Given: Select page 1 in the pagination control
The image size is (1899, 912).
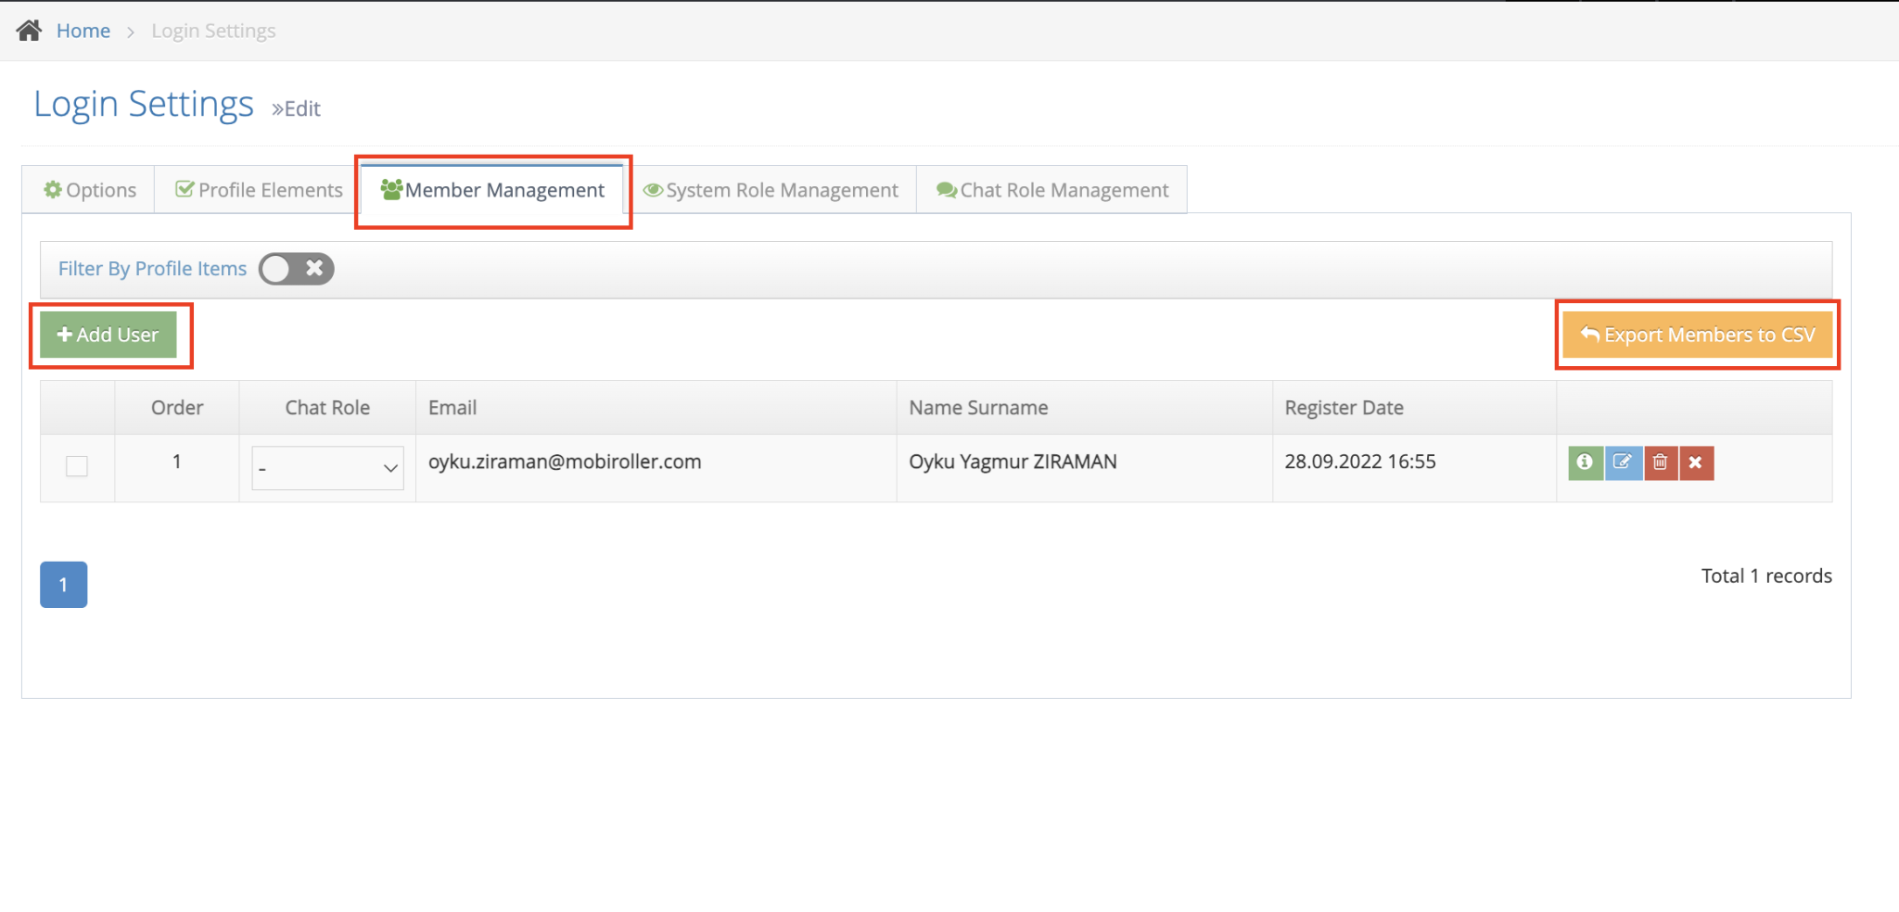Looking at the screenshot, I should tap(62, 584).
